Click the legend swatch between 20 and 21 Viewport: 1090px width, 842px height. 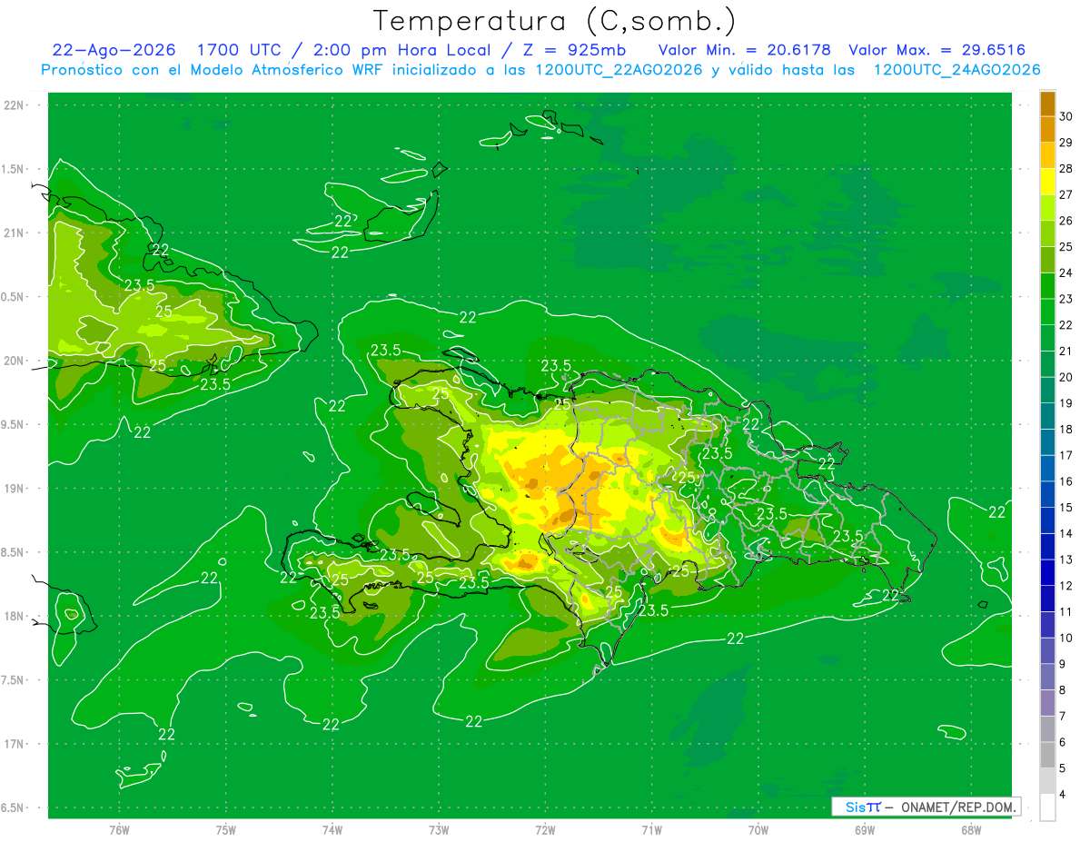1047,364
